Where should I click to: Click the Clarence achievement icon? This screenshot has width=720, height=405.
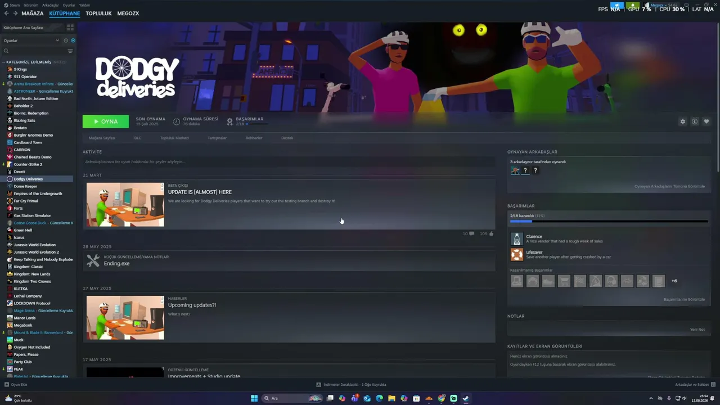[x=516, y=238]
